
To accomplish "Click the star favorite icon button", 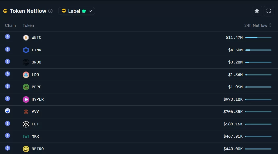I will [x=257, y=11].
